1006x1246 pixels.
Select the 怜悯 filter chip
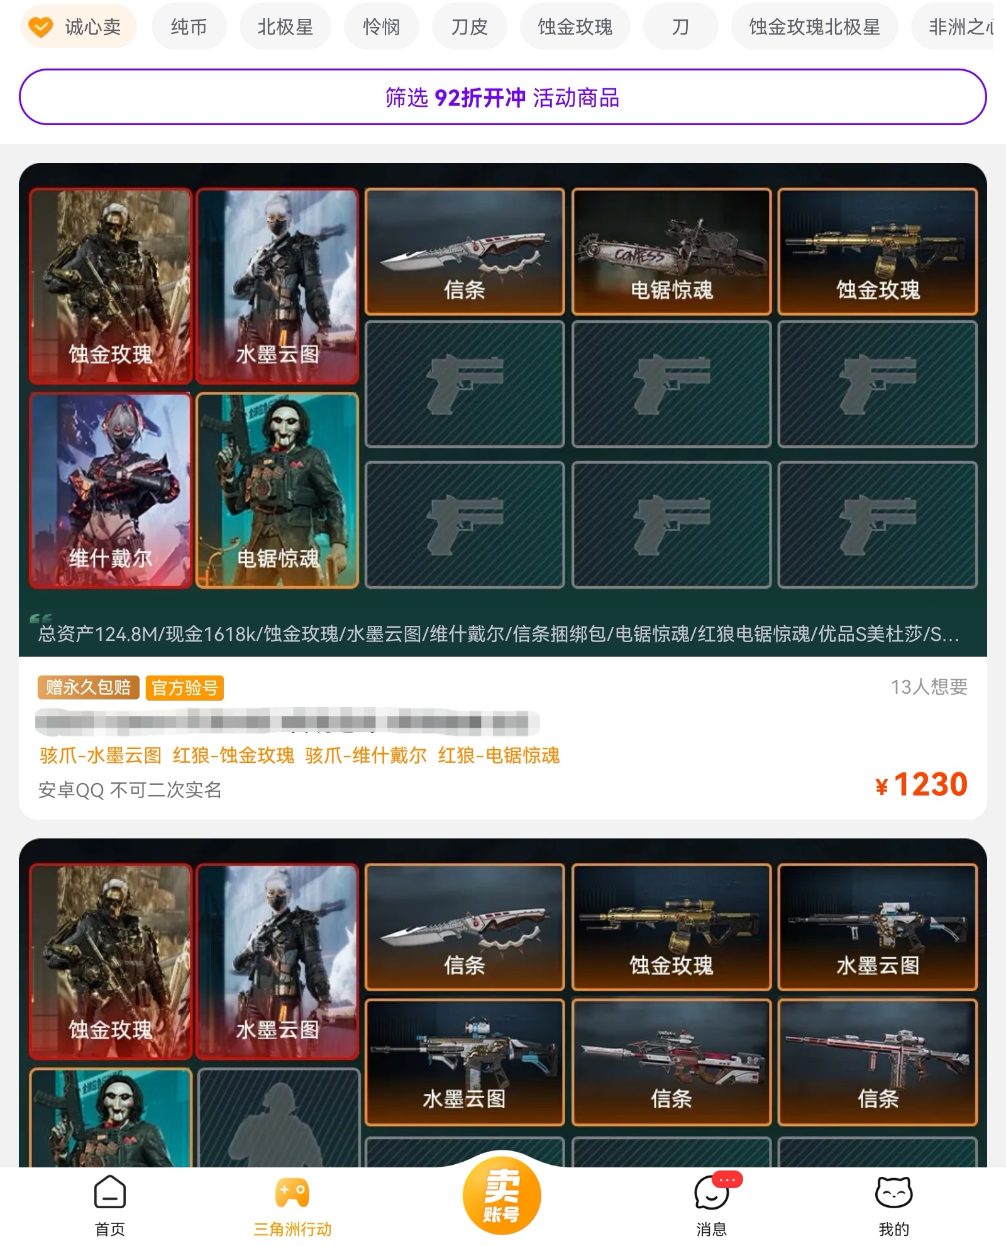click(x=381, y=26)
